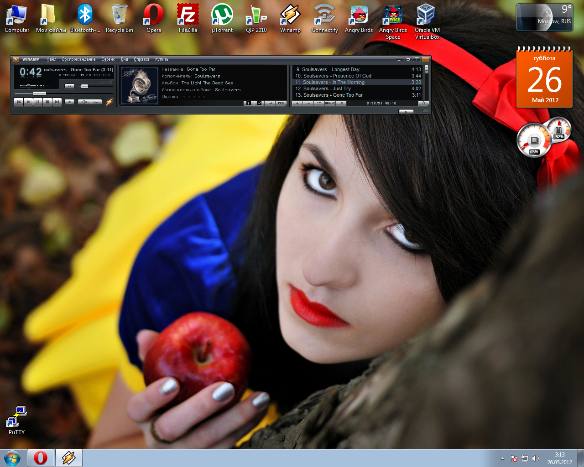Skip to the previous track in Winamp
584x467 pixels.
19,102
